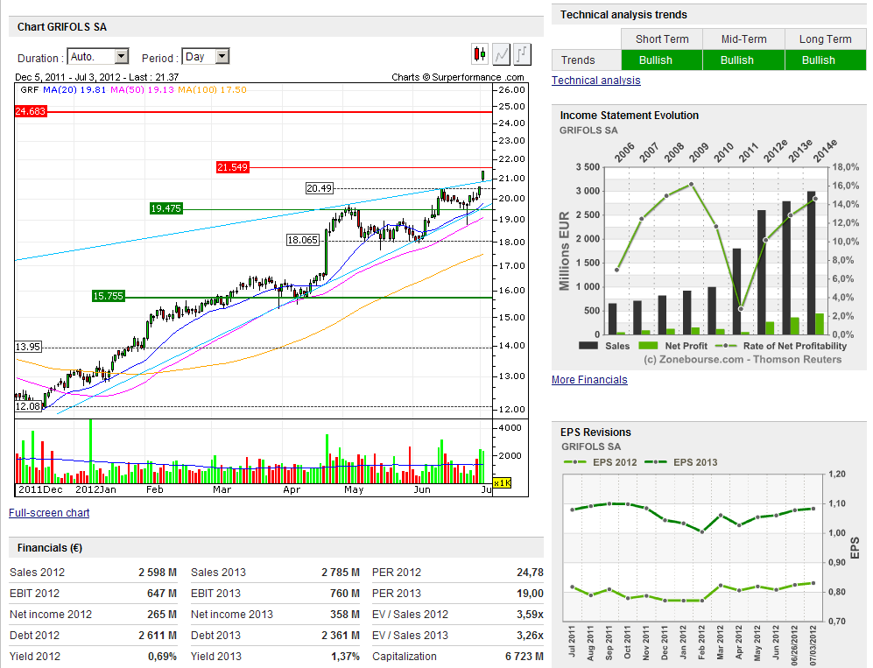Click the EPS 2012 legend entry
The image size is (873, 668).
[x=600, y=462]
